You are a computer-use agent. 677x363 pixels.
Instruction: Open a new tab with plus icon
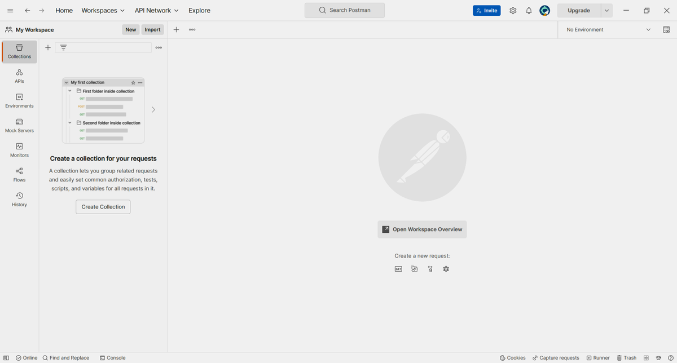[x=176, y=29]
